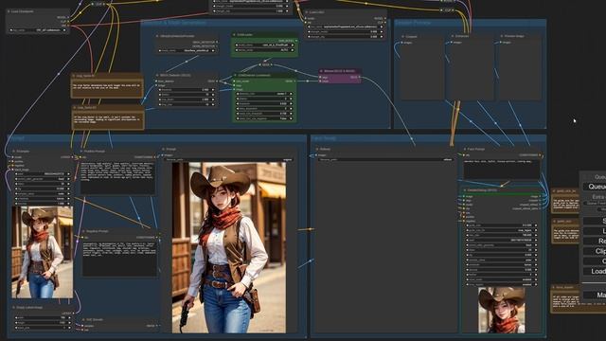The image size is (606, 341).
Task: Adjust strength_model value in Load LoRA node
Action: pyautogui.click(x=345, y=31)
